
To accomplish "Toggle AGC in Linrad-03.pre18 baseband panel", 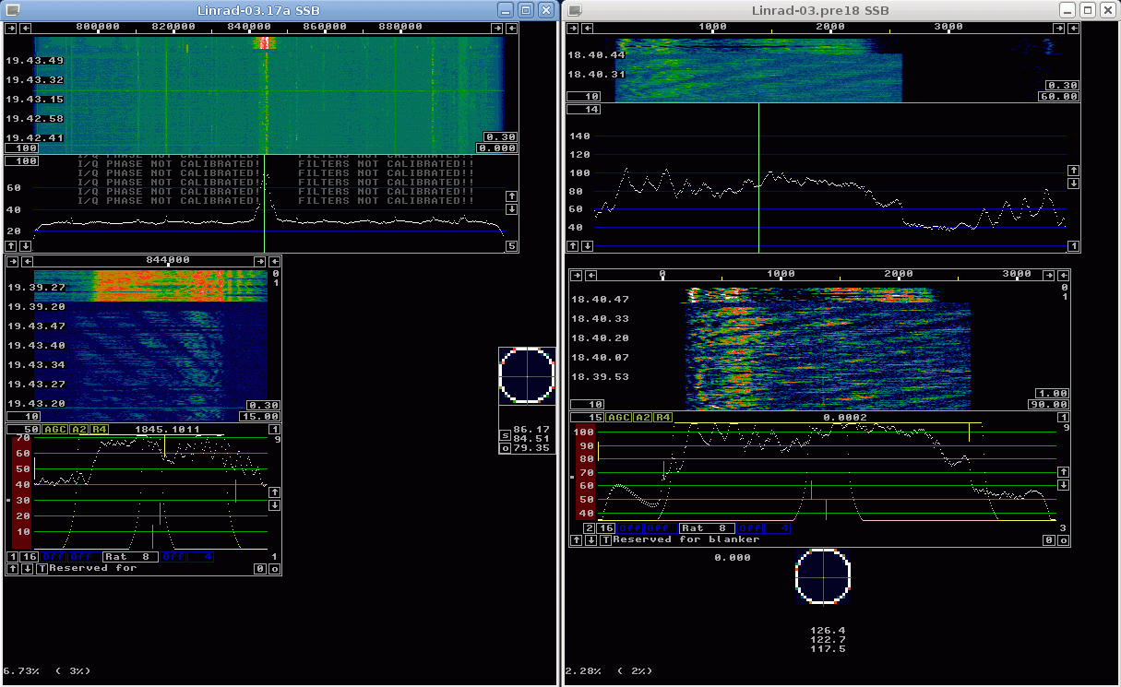I will 618,418.
